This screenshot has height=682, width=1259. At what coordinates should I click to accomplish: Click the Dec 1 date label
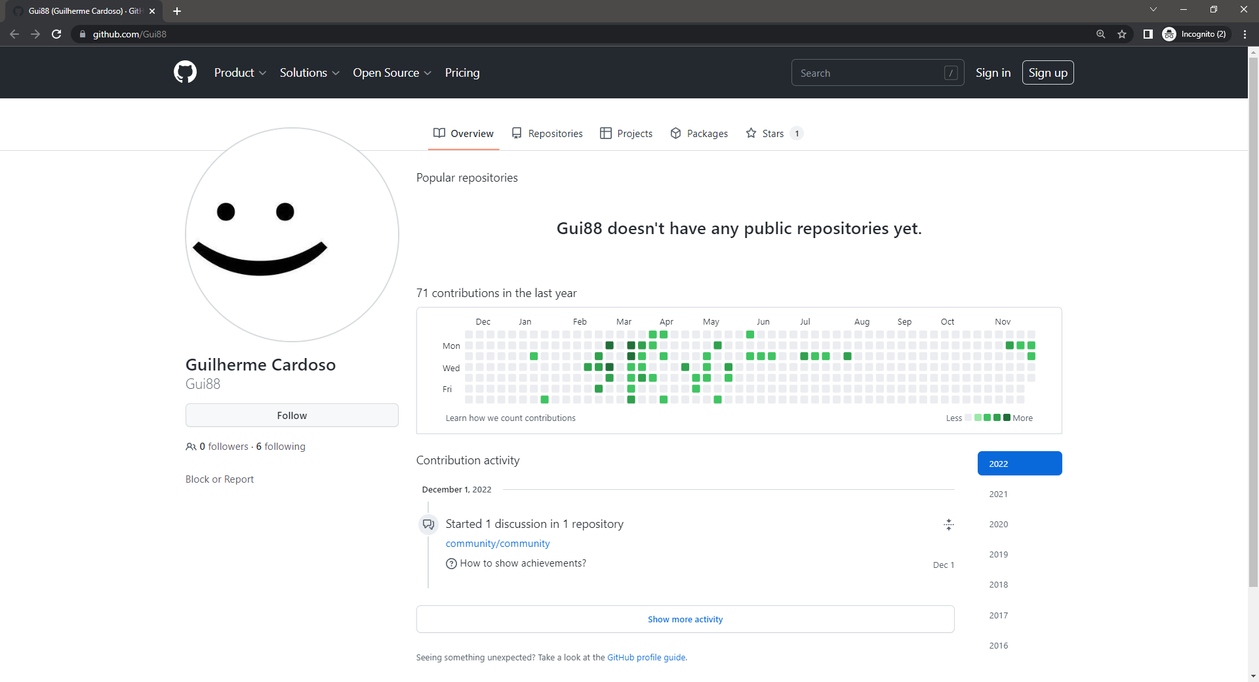[x=944, y=565]
